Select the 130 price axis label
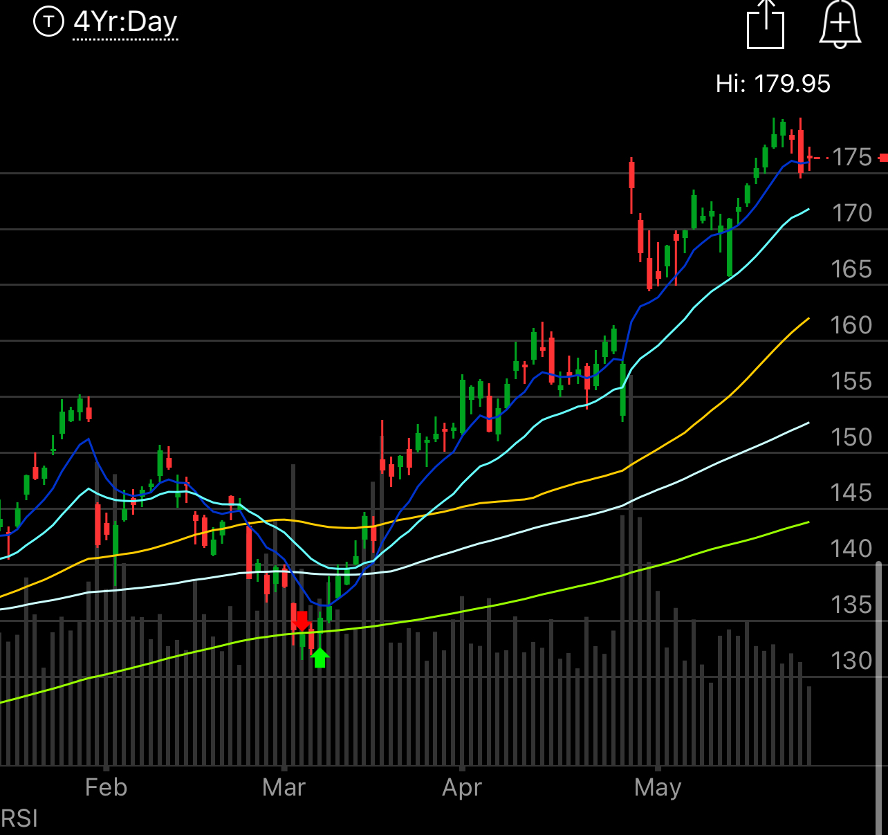The height and width of the screenshot is (835, 888). click(852, 661)
